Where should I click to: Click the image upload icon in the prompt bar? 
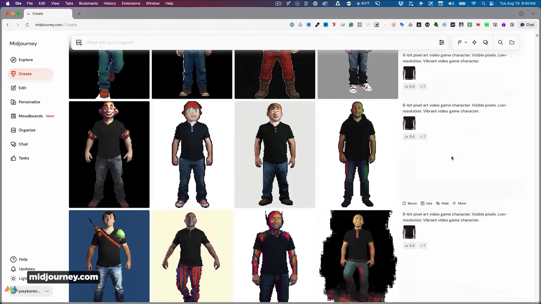(x=79, y=43)
